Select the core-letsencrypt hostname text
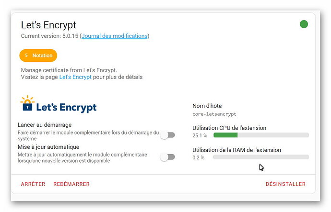 coord(214,114)
